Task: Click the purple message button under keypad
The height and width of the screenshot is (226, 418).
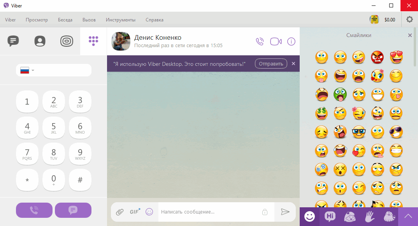Action: point(73,210)
